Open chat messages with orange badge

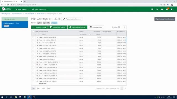click(167, 9)
